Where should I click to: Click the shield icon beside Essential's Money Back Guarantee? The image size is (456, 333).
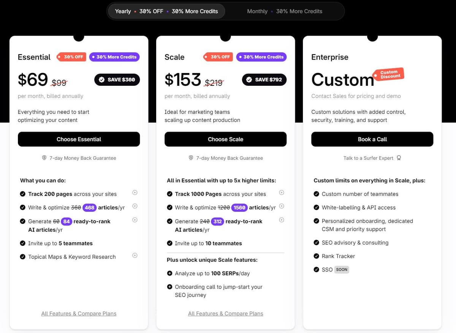(x=44, y=158)
